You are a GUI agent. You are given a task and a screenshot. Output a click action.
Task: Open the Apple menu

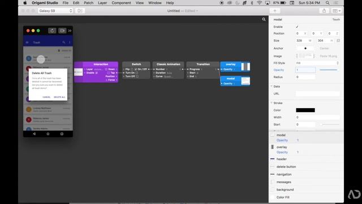pos(25,3)
